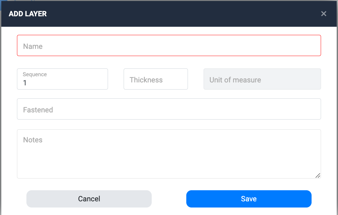Click the ADD LAYER title text
Screen dimensions: 338x215
click(28, 14)
